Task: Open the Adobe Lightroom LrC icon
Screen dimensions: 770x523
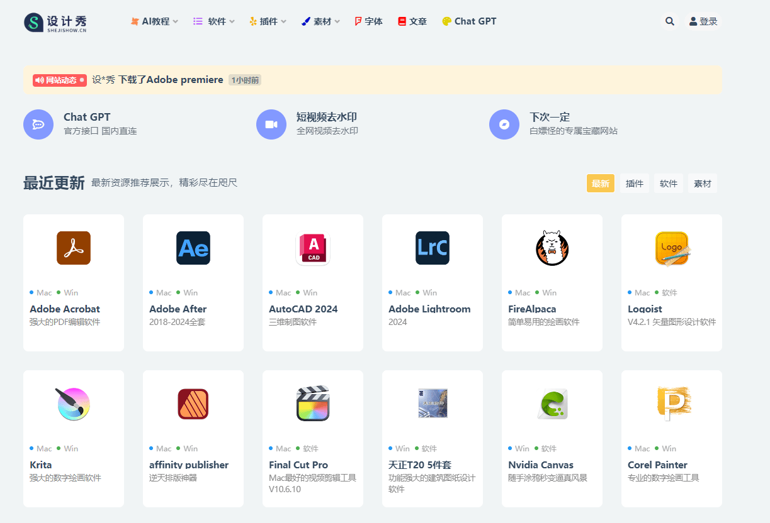Action: tap(432, 248)
